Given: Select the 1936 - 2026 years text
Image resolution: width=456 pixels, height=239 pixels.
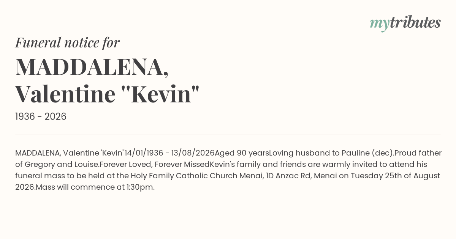Looking at the screenshot, I should [x=41, y=117].
